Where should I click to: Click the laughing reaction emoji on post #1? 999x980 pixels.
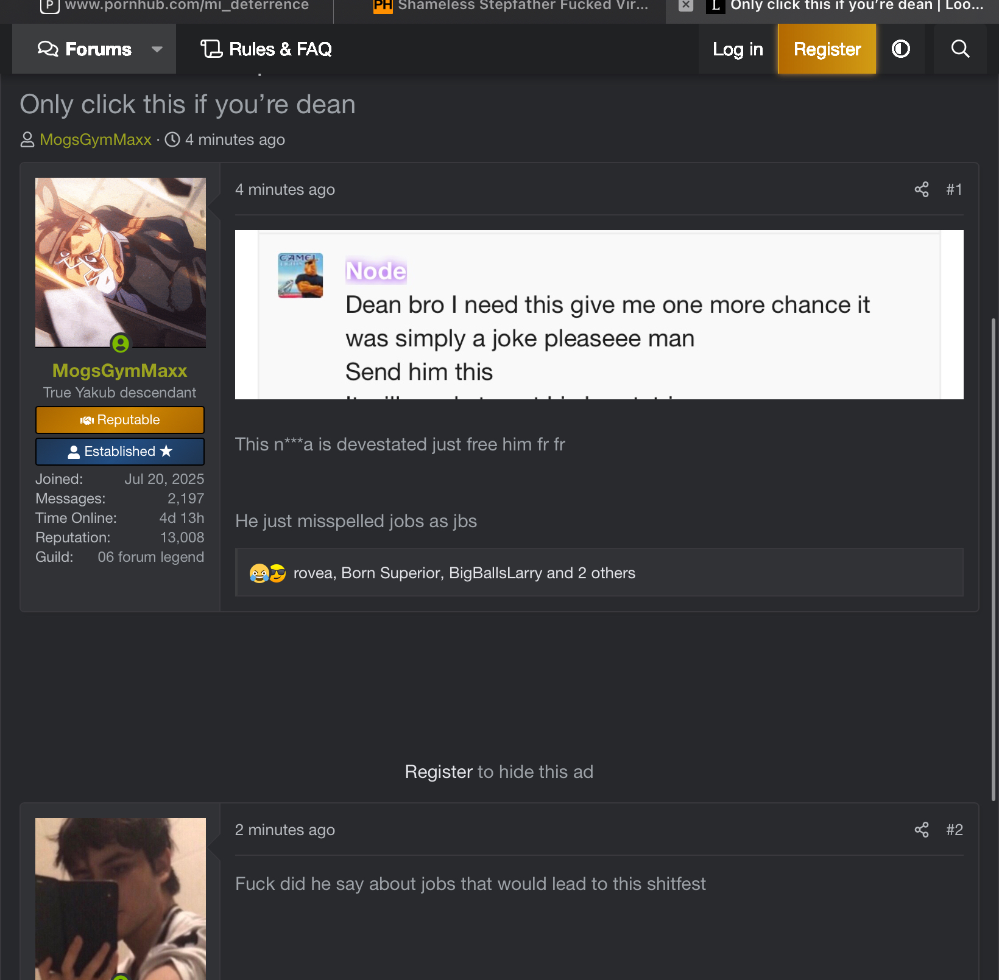[x=259, y=573]
